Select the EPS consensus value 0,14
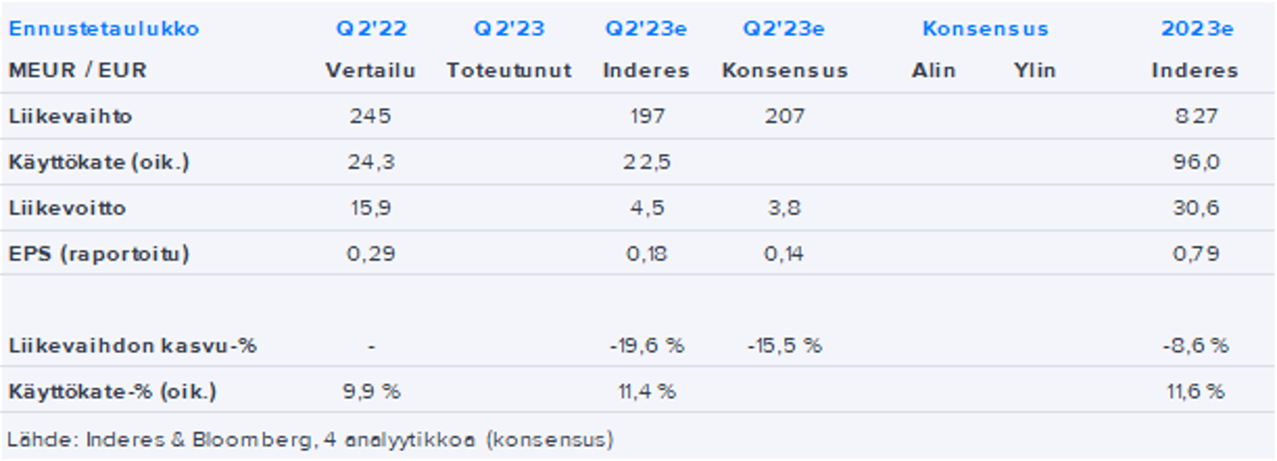The image size is (1277, 461). pyautogui.click(x=784, y=254)
